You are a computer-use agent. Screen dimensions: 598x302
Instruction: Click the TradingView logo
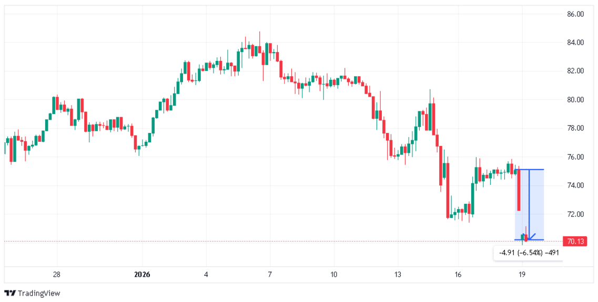pyautogui.click(x=32, y=293)
